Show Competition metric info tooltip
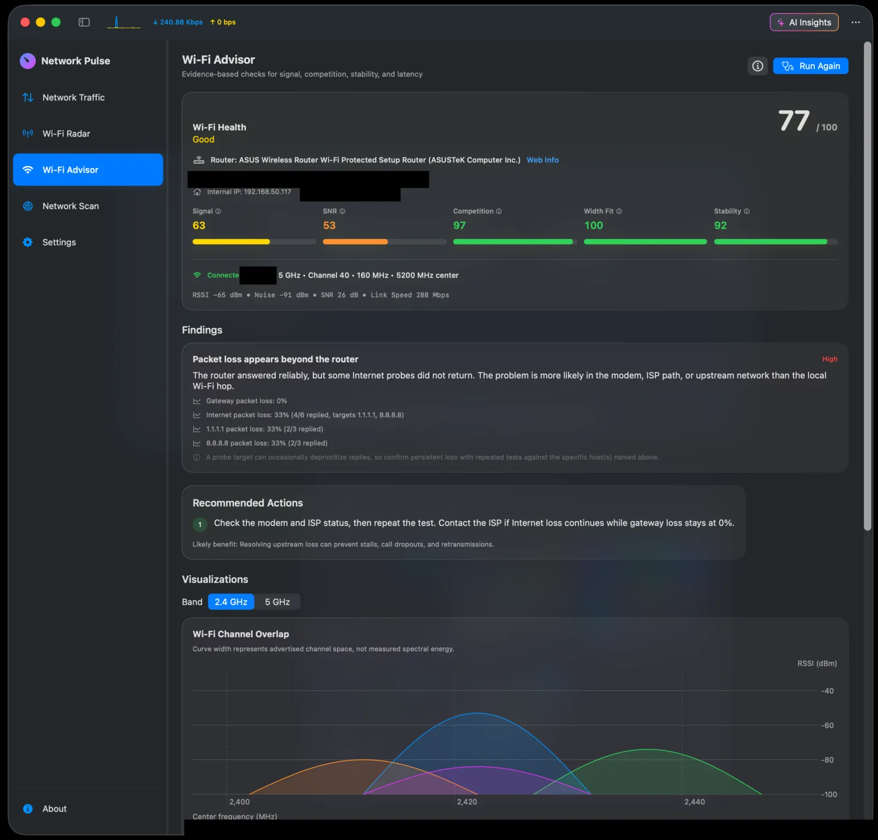The image size is (878, 840). [x=499, y=211]
